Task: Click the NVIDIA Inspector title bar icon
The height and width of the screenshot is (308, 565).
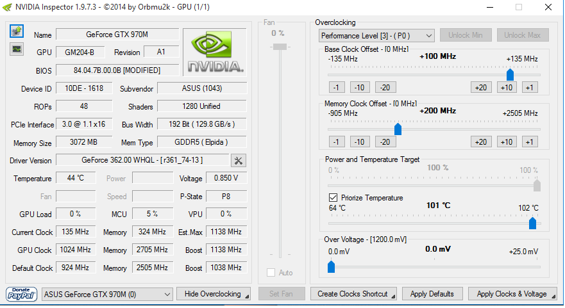Action: click(7, 7)
